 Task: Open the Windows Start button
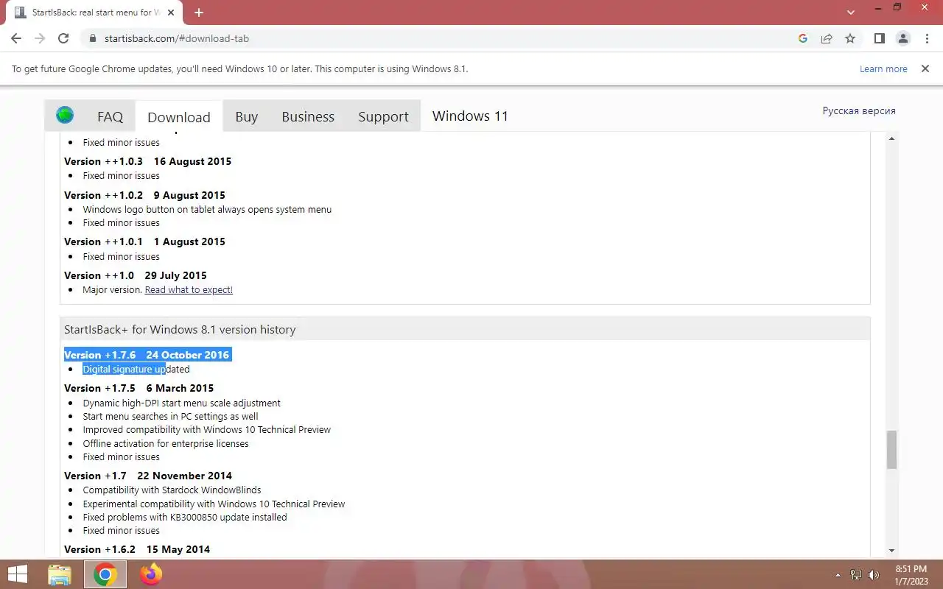coord(17,574)
